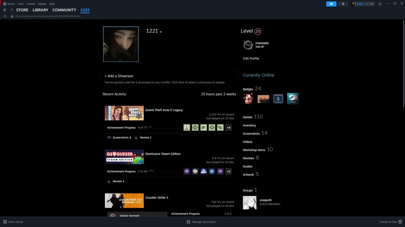This screenshot has width=405, height=227.
Task: Click the Counter-Strike 2 game thumbnail
Action: (124, 200)
